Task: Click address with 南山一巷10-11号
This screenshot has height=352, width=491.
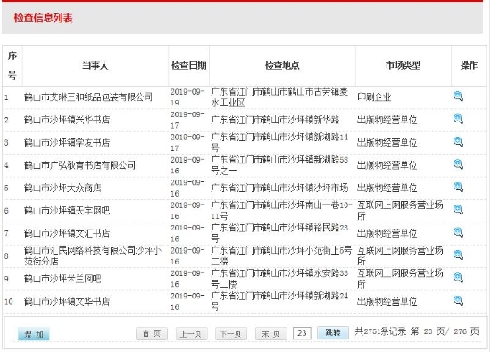Action: 281,210
